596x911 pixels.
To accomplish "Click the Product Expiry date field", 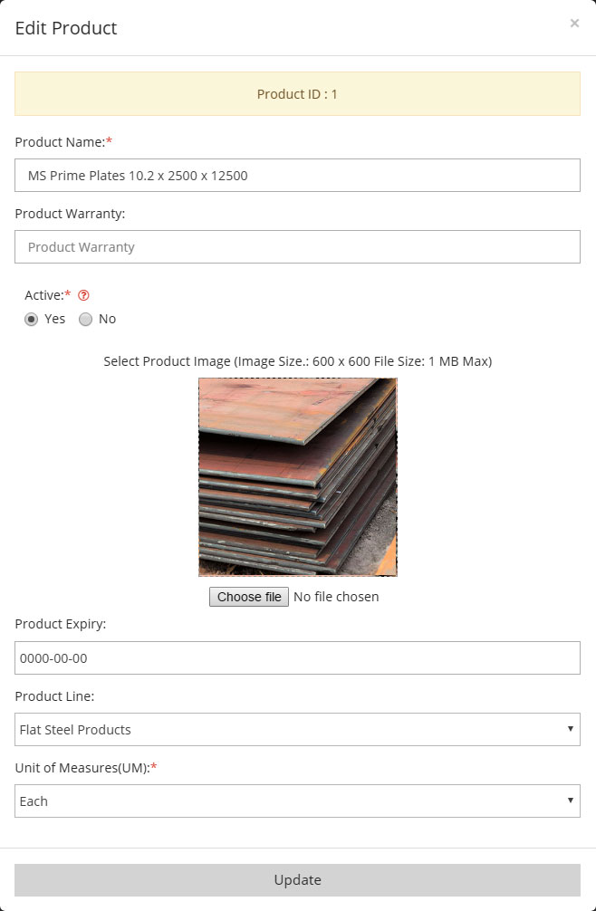I will coord(297,657).
